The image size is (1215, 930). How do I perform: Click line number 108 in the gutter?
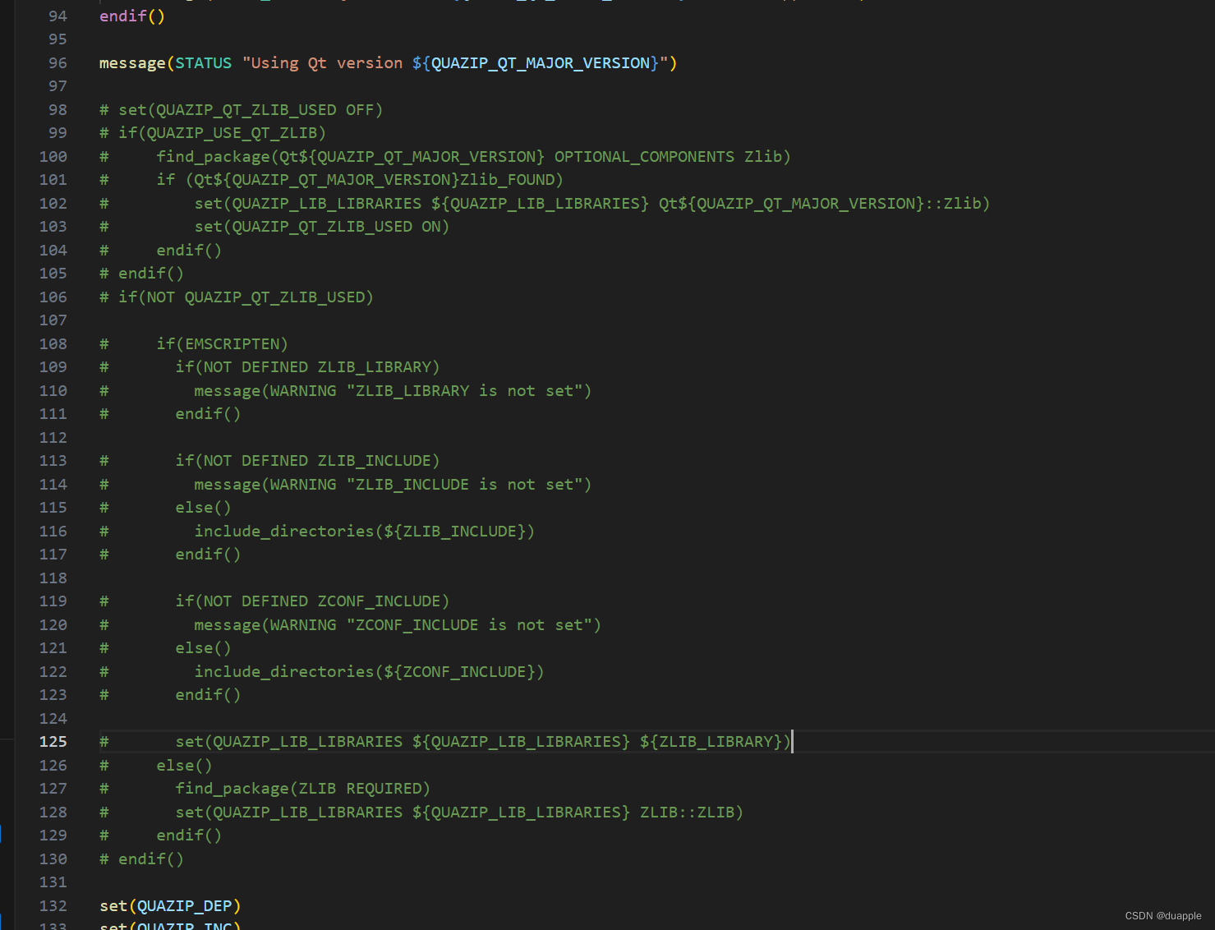tap(53, 344)
